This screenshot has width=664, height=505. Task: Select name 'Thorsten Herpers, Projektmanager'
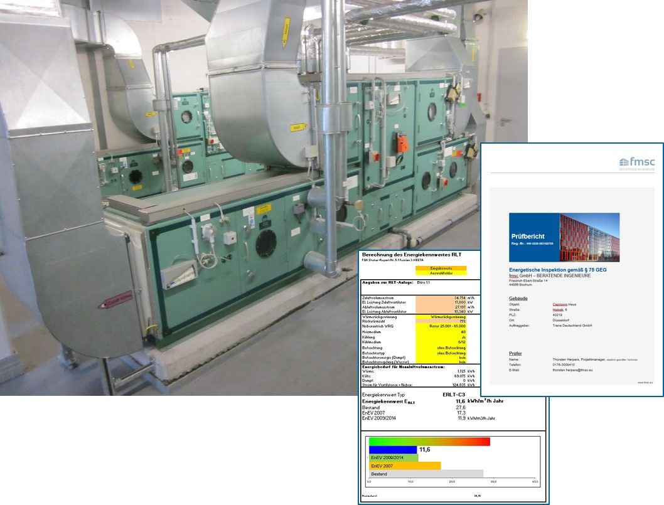click(x=579, y=359)
